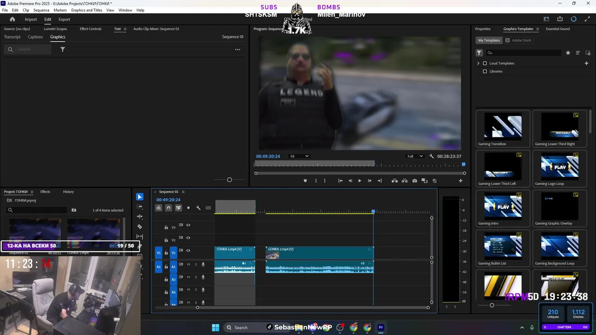Screen dimensions: 596x335
Task: Go to In point in Program monitor
Action: [x=340, y=181]
